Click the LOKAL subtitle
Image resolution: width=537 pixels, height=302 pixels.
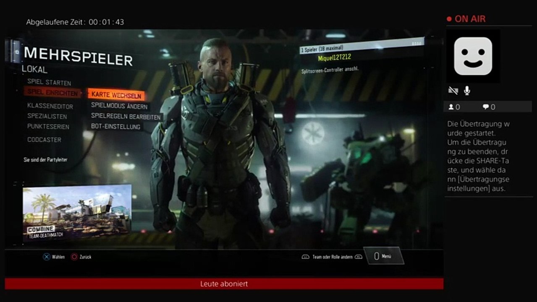point(35,70)
